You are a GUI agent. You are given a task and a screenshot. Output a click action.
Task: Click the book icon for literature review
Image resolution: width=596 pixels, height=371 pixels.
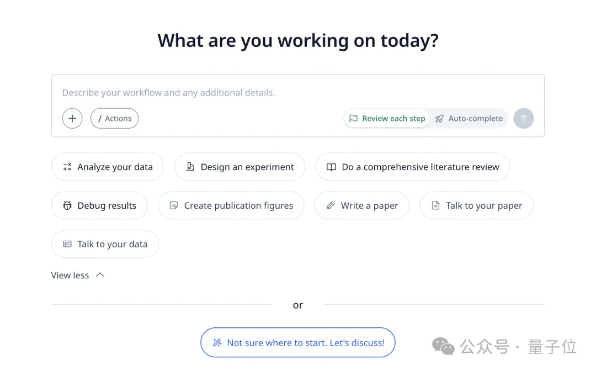(331, 167)
